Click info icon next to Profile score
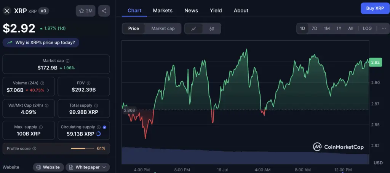This screenshot has height=173, width=390. (x=34, y=148)
